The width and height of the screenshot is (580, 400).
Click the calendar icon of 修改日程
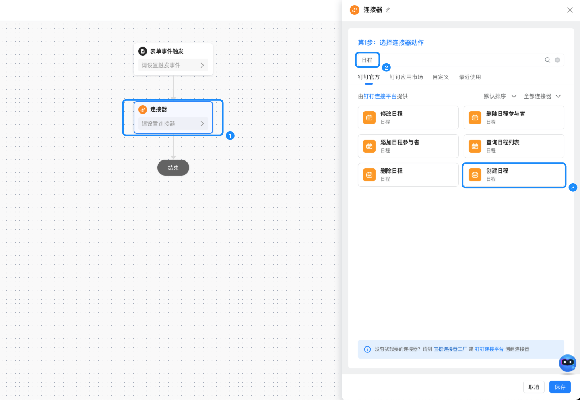[369, 118]
